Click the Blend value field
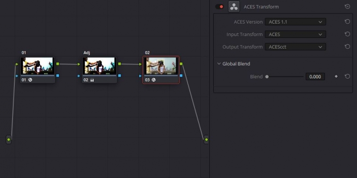357x178 pixels. click(315, 77)
